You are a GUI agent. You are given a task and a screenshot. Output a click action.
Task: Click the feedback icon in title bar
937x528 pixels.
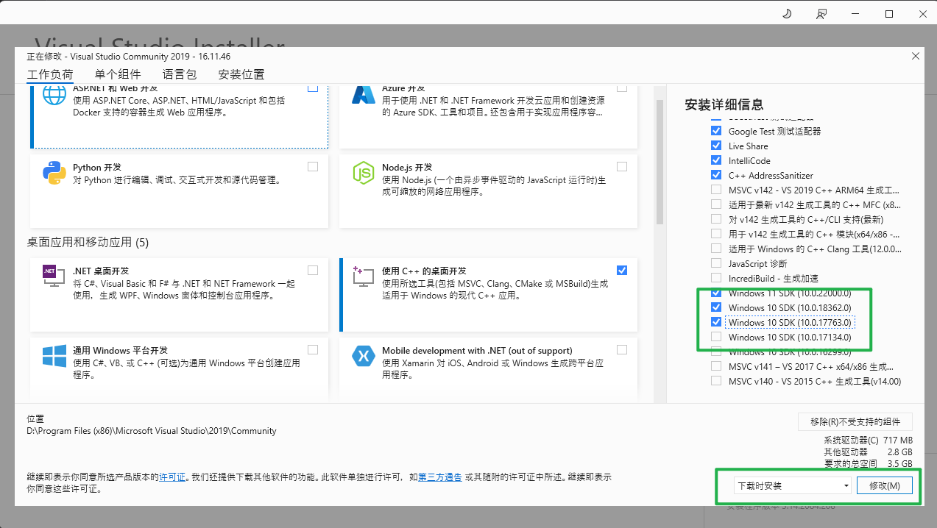821,14
